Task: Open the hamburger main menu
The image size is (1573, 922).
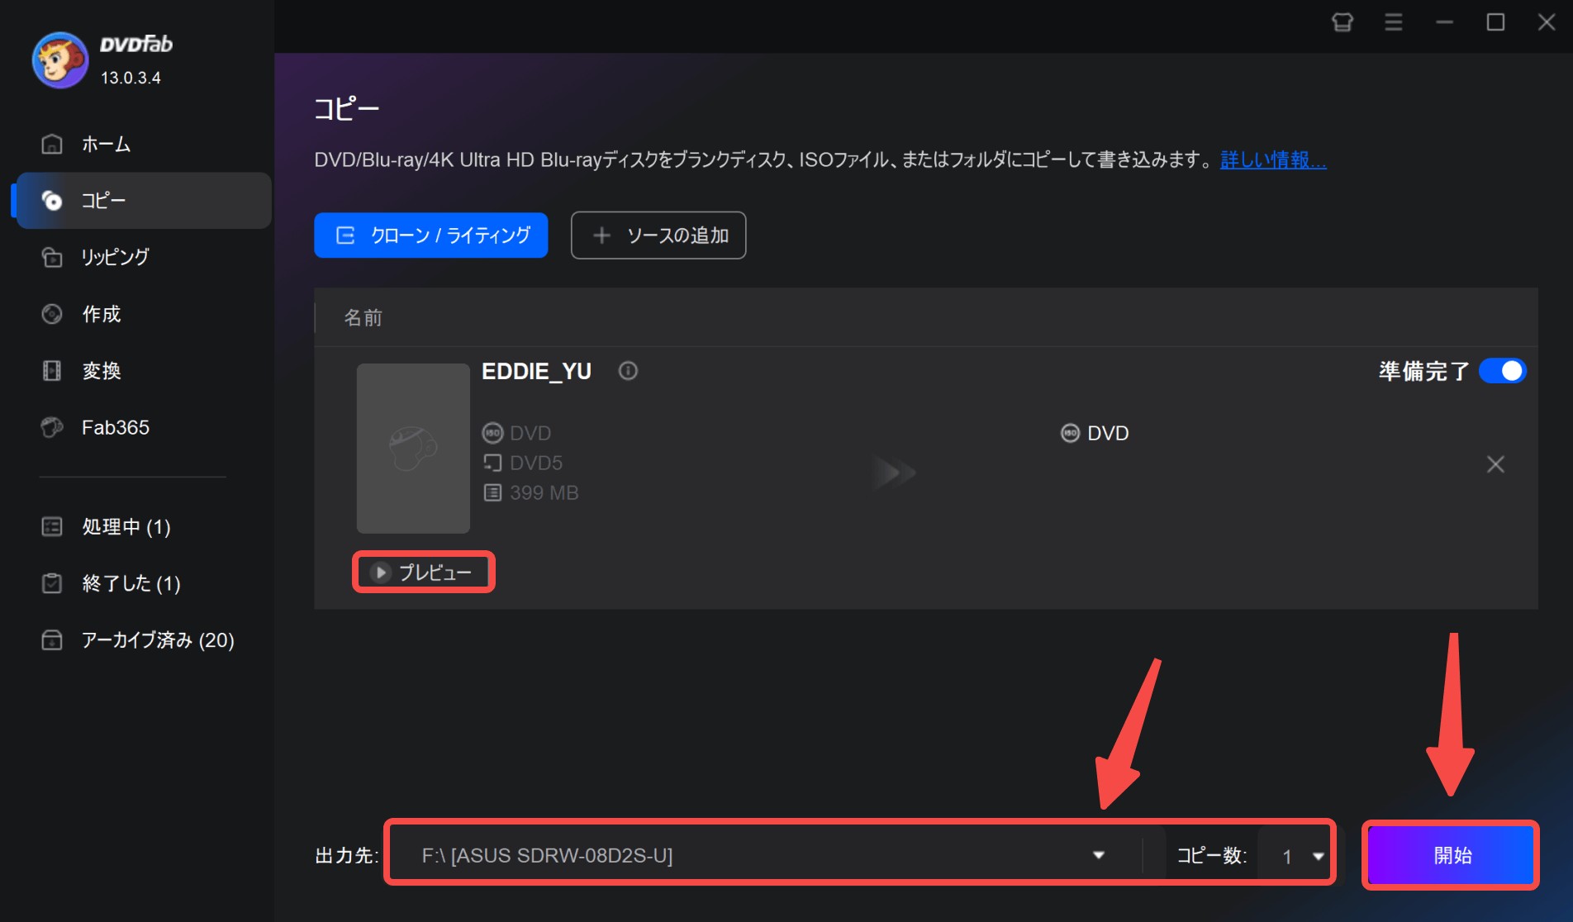Action: [x=1394, y=22]
